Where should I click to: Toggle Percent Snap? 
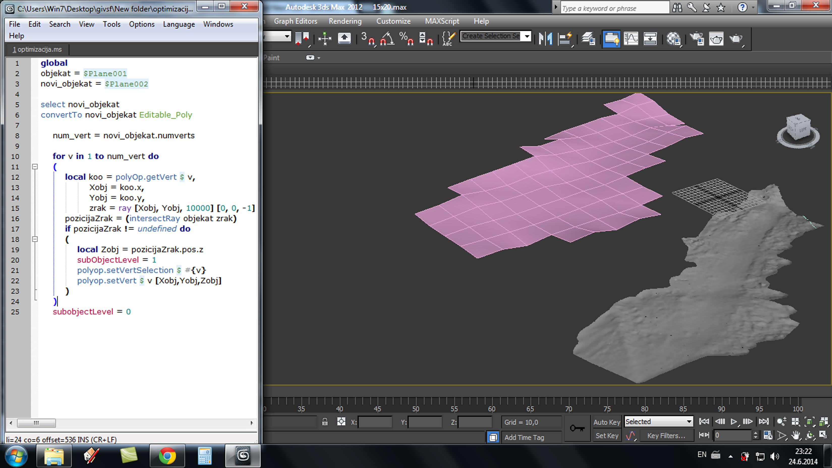(x=406, y=38)
